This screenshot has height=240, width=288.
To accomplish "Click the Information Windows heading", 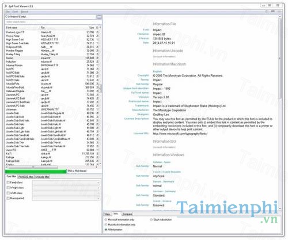I will [168, 155].
